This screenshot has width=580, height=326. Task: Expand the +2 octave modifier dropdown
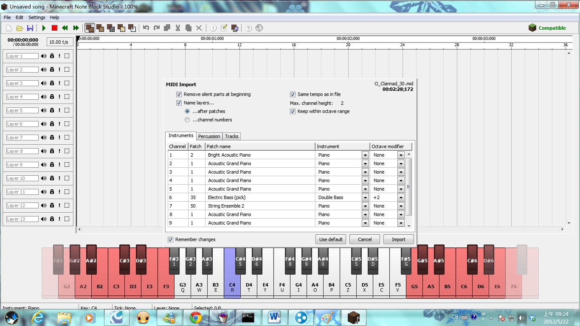pyautogui.click(x=400, y=197)
